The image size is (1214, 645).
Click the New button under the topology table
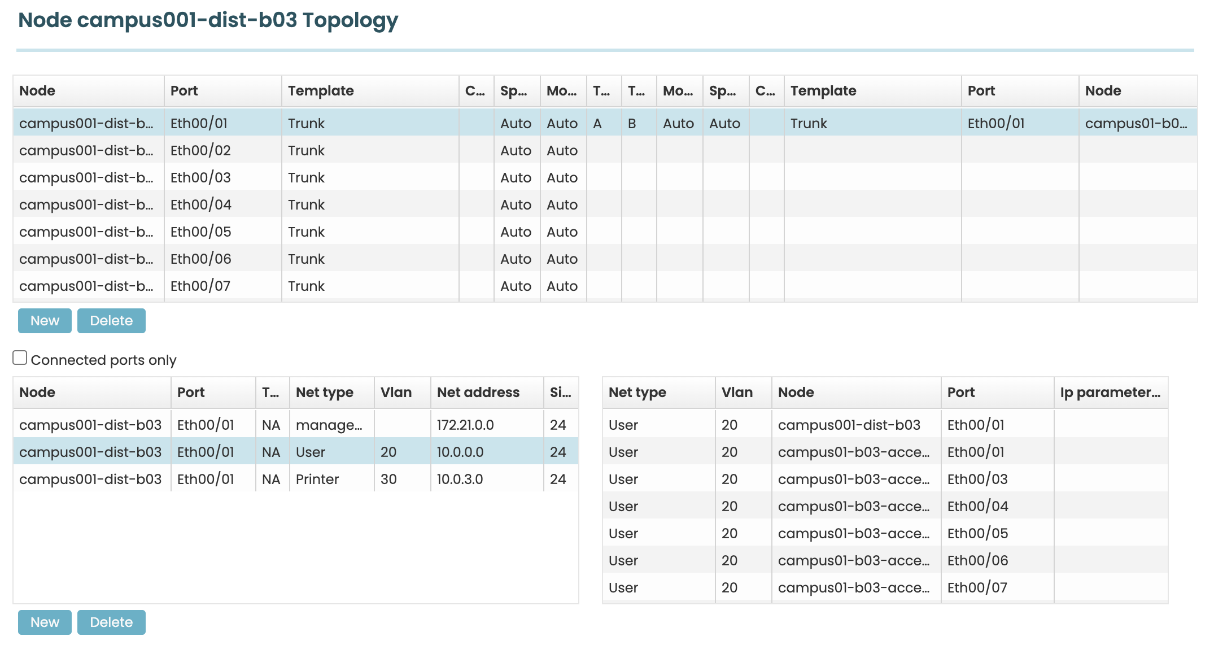[45, 321]
